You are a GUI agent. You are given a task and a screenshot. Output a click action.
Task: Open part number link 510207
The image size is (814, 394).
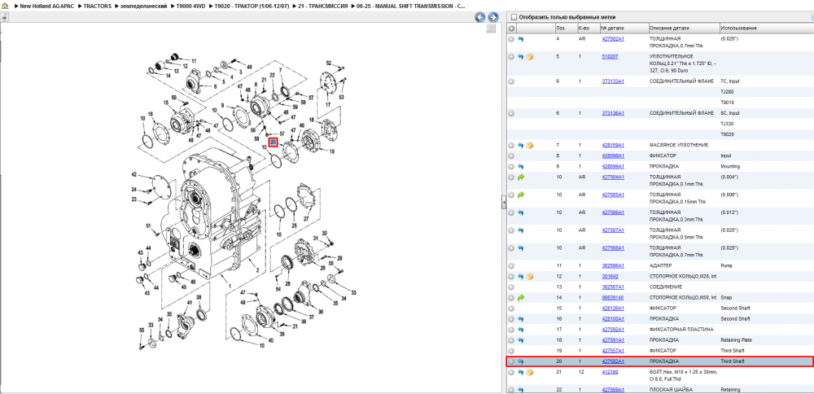[x=610, y=57]
